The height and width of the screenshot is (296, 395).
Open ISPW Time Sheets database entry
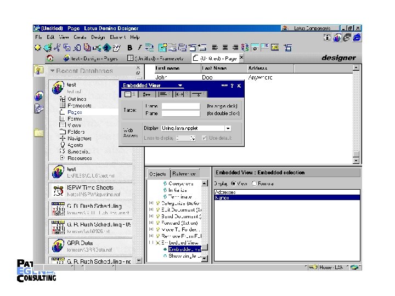(x=91, y=191)
